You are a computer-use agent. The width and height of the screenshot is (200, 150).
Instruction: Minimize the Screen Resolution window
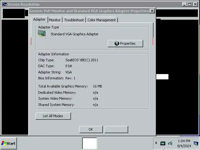click(184, 4)
